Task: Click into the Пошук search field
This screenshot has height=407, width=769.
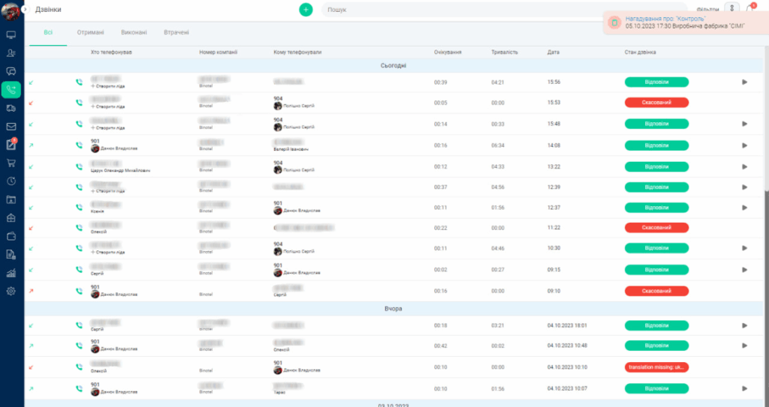Action: pos(503,10)
